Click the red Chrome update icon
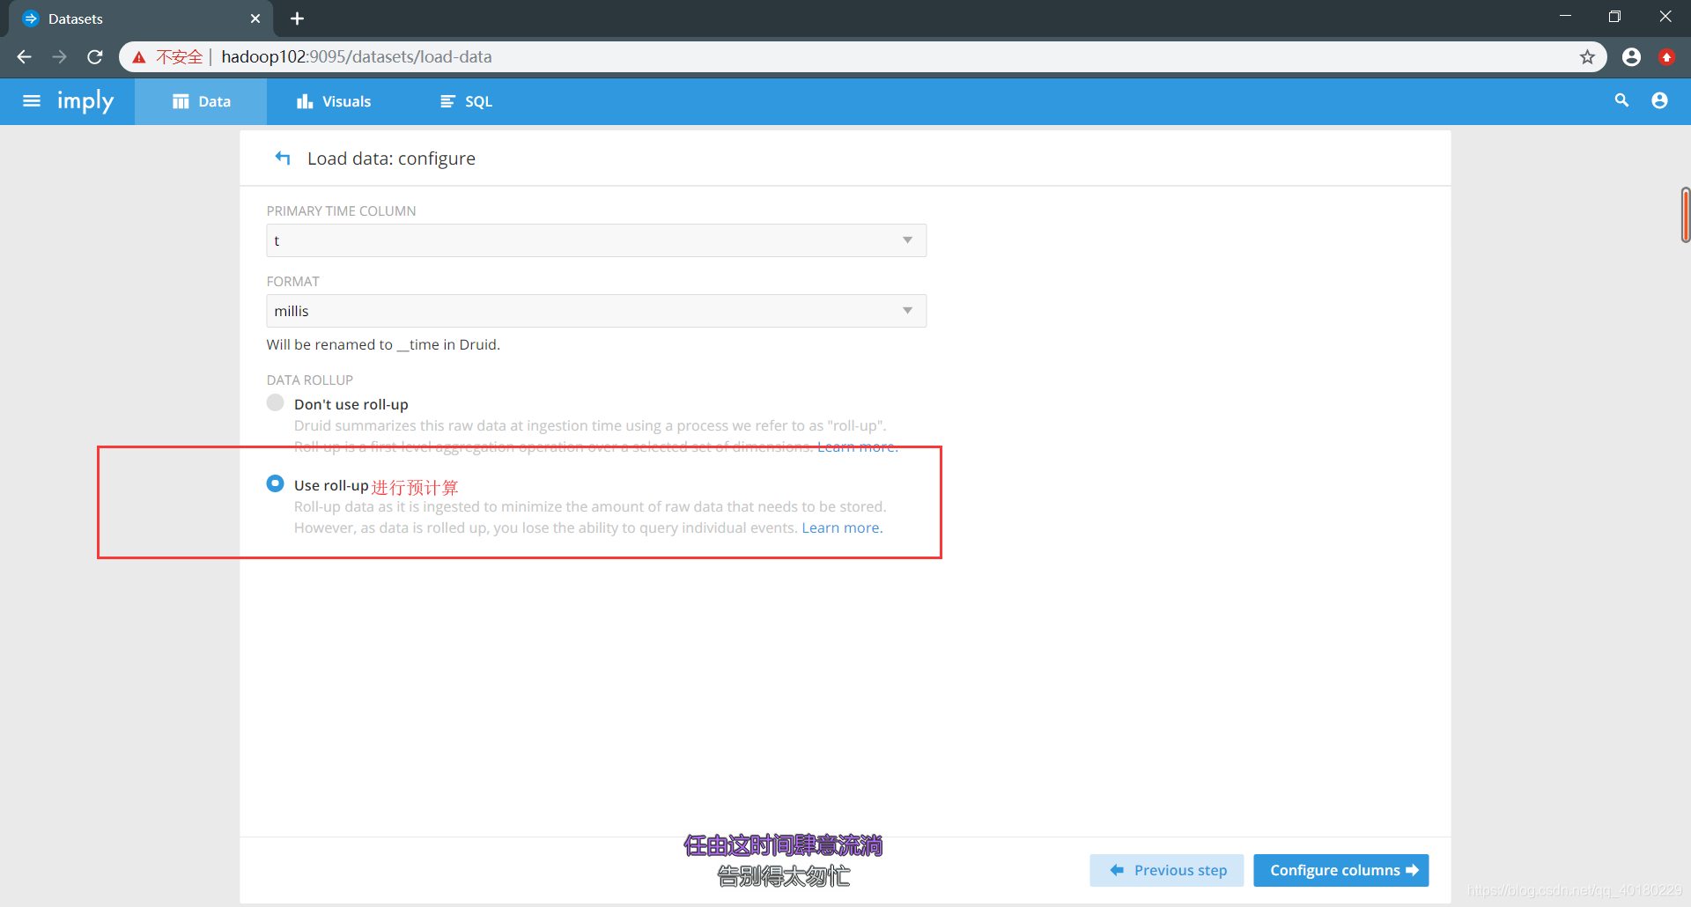Viewport: 1691px width, 907px height. tap(1666, 57)
